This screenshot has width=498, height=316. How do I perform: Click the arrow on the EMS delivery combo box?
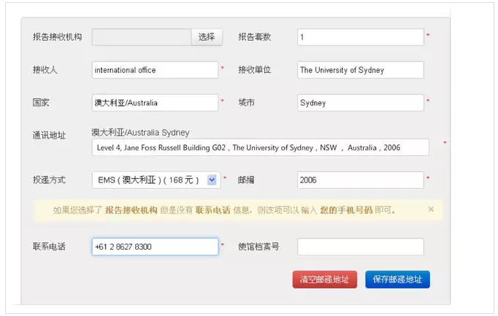[212, 180]
